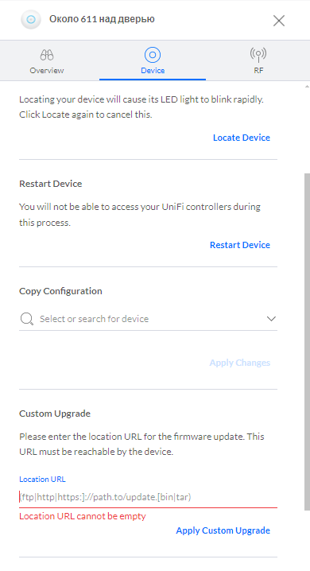Click the scroll-up arrow above the scrollbar

pos(307,87)
